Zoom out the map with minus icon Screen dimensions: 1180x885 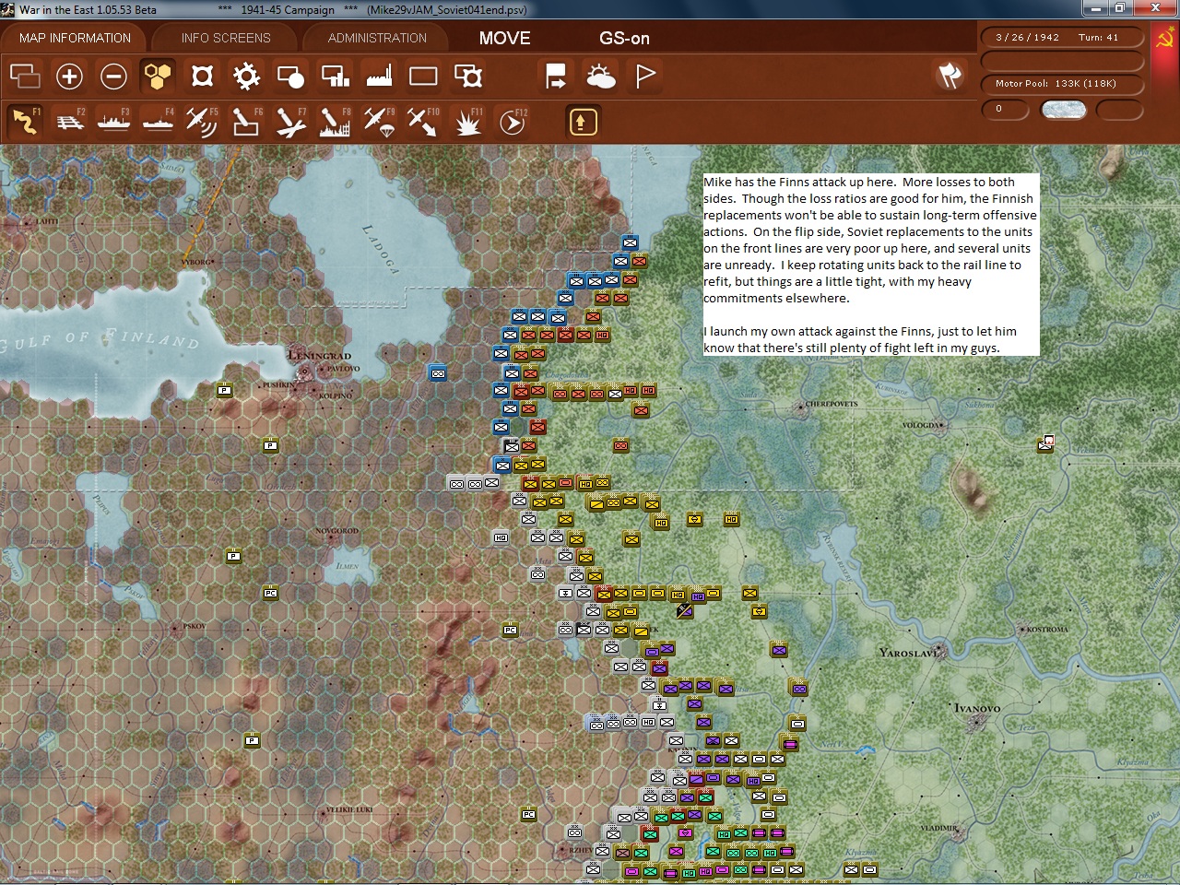113,76
